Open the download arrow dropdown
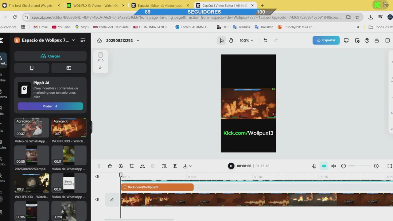The image size is (393, 221). click(187, 166)
